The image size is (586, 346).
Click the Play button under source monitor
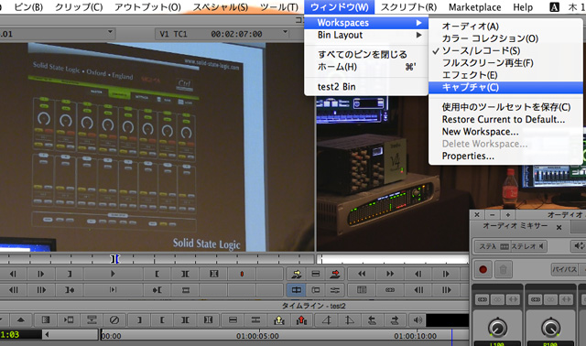point(114,274)
